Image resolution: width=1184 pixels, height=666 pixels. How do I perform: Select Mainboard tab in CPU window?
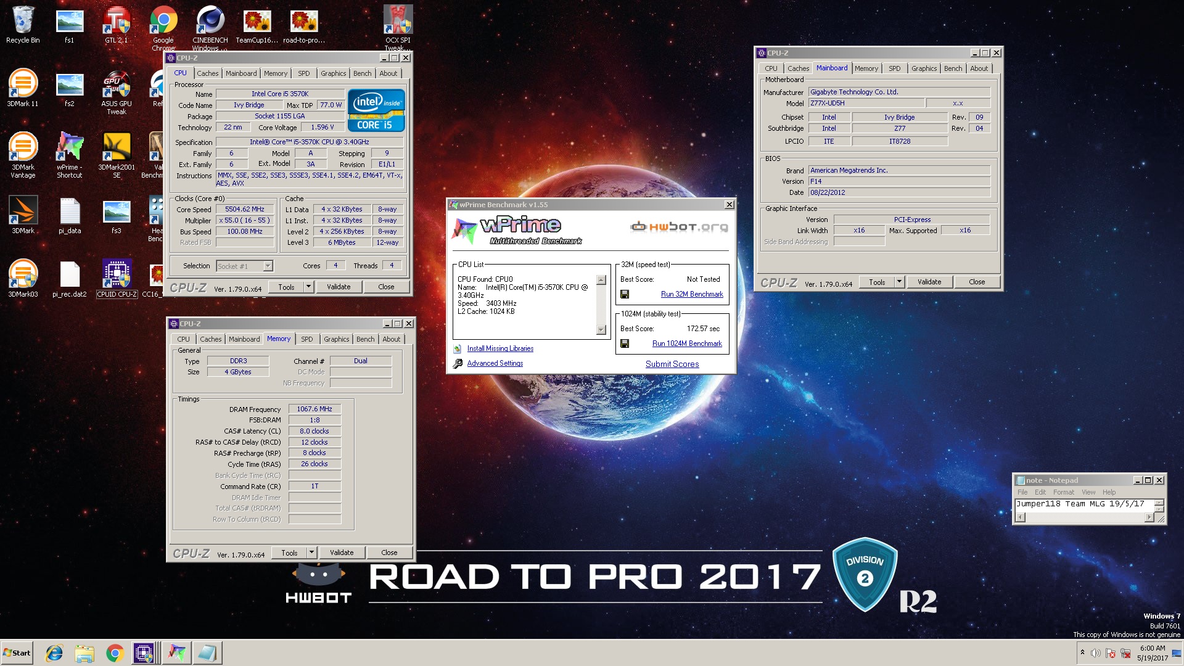tap(241, 73)
